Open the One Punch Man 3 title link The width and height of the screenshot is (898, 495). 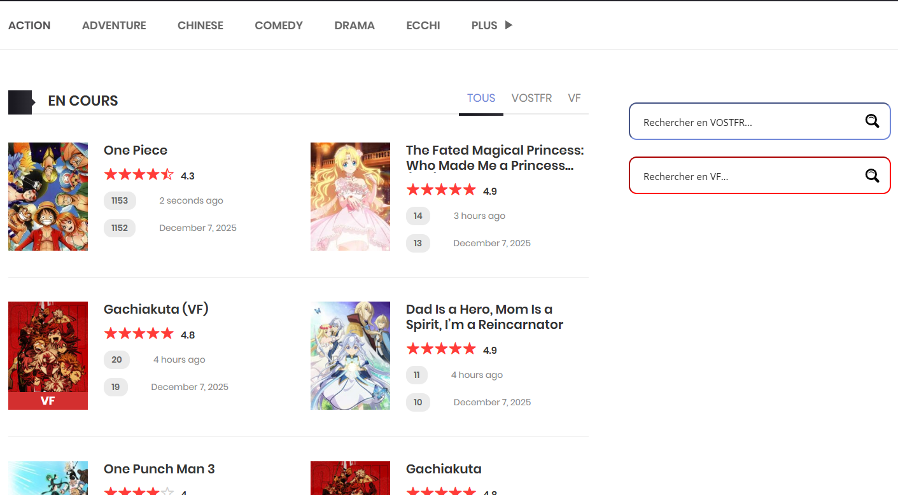[x=159, y=470]
